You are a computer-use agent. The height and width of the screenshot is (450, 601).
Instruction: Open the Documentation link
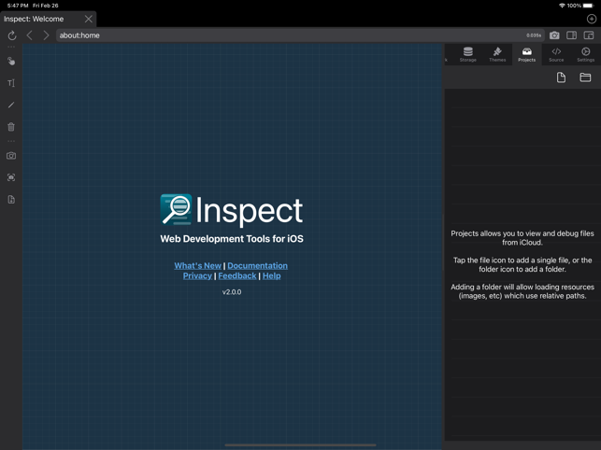(258, 265)
